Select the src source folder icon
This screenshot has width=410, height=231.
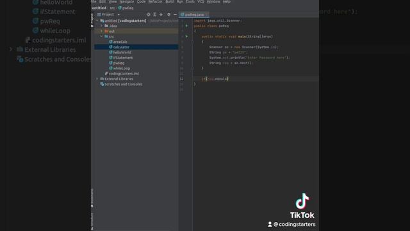pos(106,37)
